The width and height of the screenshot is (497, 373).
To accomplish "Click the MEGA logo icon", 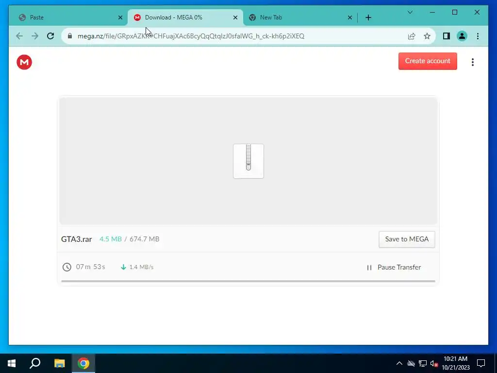I will point(24,62).
